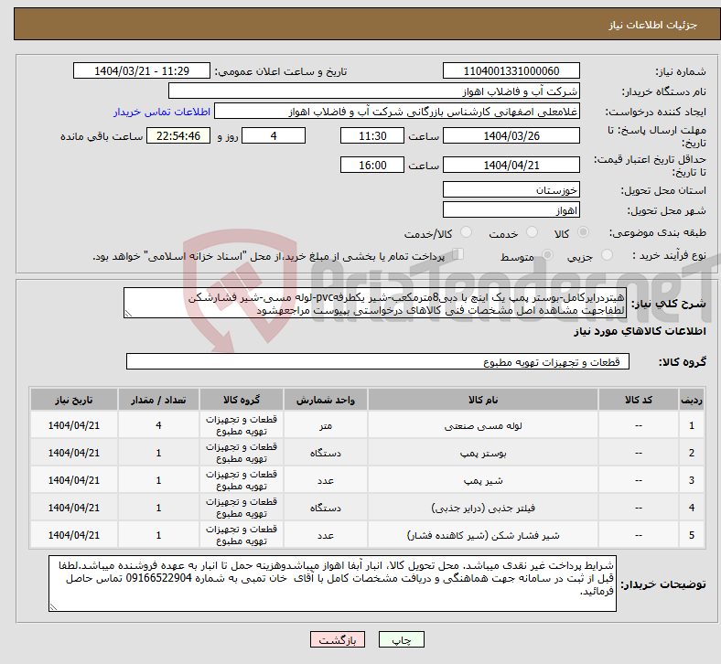721x664 pixels.
Task: Click the price validity date 1404/04/21 field
Action: point(511,165)
